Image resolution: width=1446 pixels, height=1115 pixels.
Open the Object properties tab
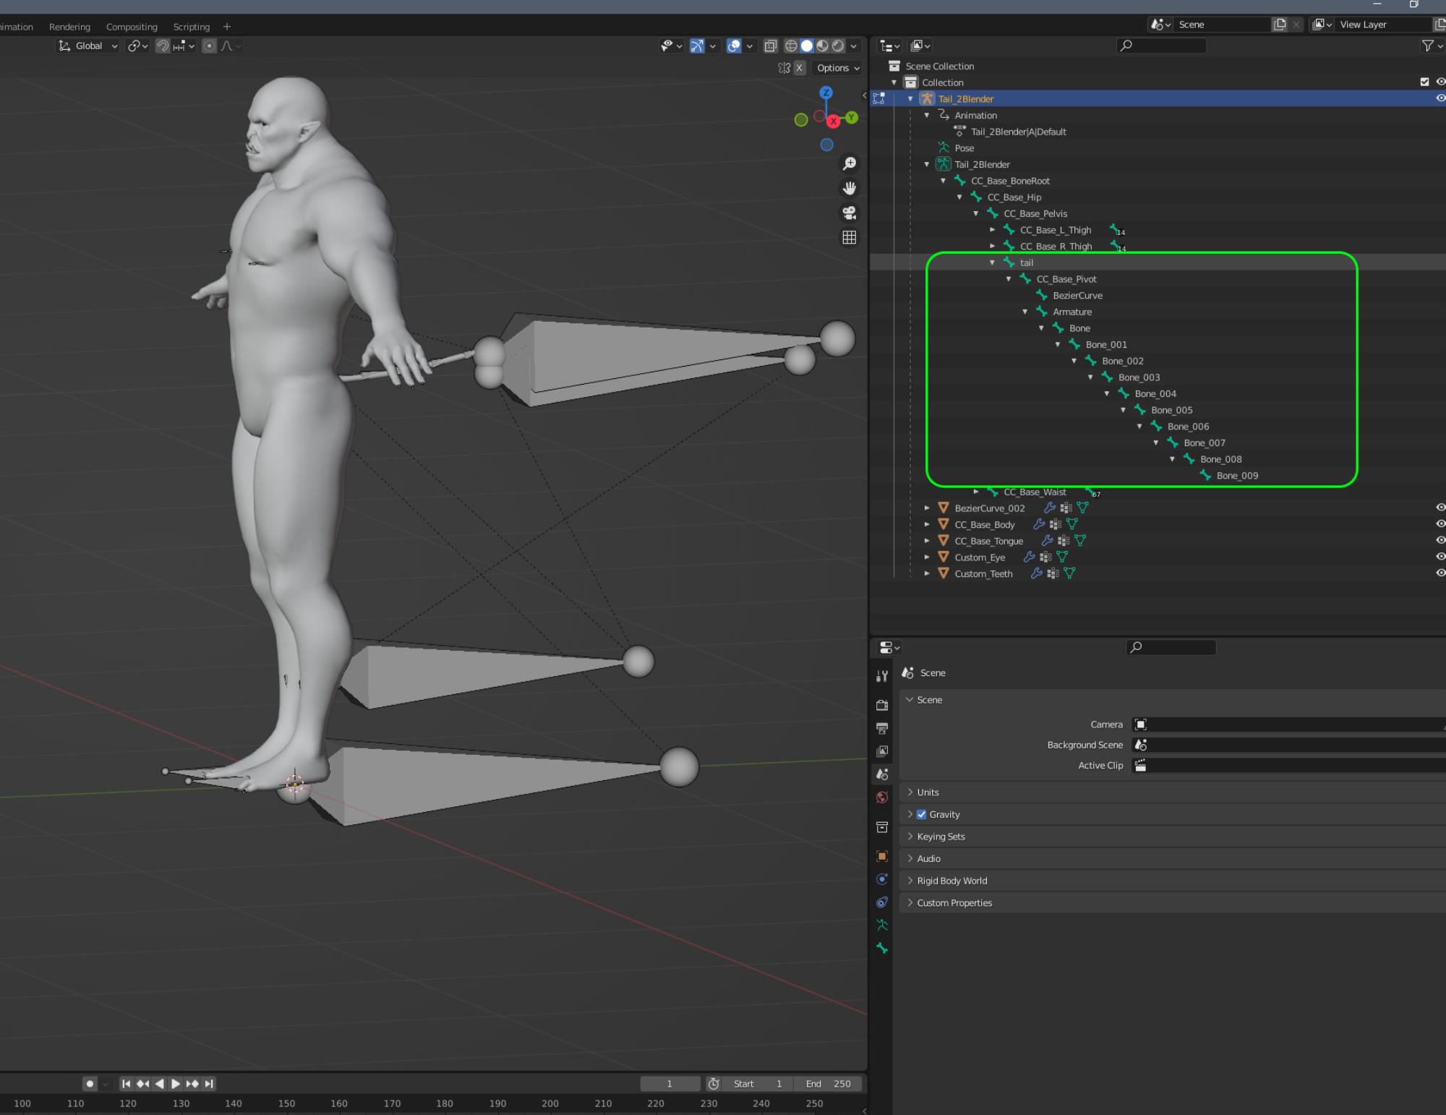pyautogui.click(x=882, y=856)
